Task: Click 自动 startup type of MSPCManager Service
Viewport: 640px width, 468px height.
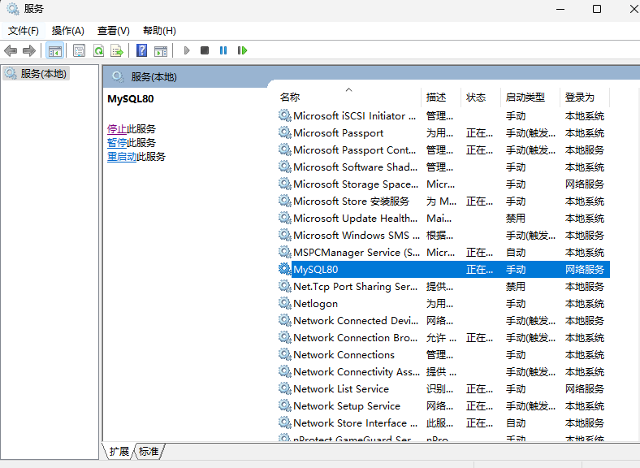Action: tap(516, 253)
